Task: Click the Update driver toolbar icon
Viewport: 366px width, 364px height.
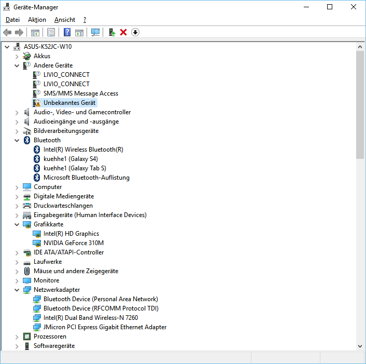Action: (112, 32)
